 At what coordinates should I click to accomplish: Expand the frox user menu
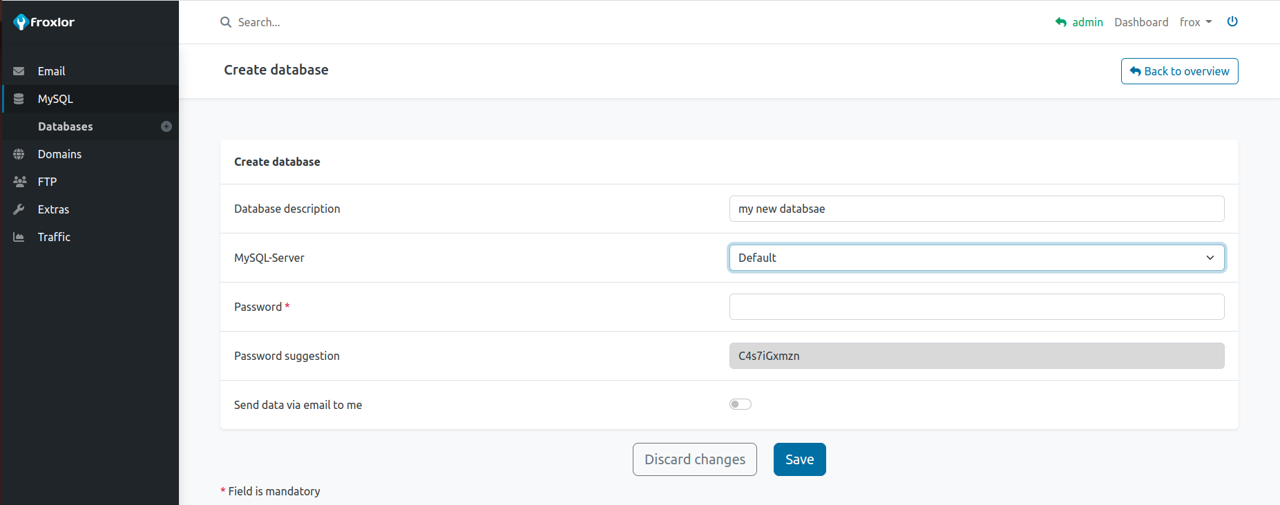(x=1196, y=22)
